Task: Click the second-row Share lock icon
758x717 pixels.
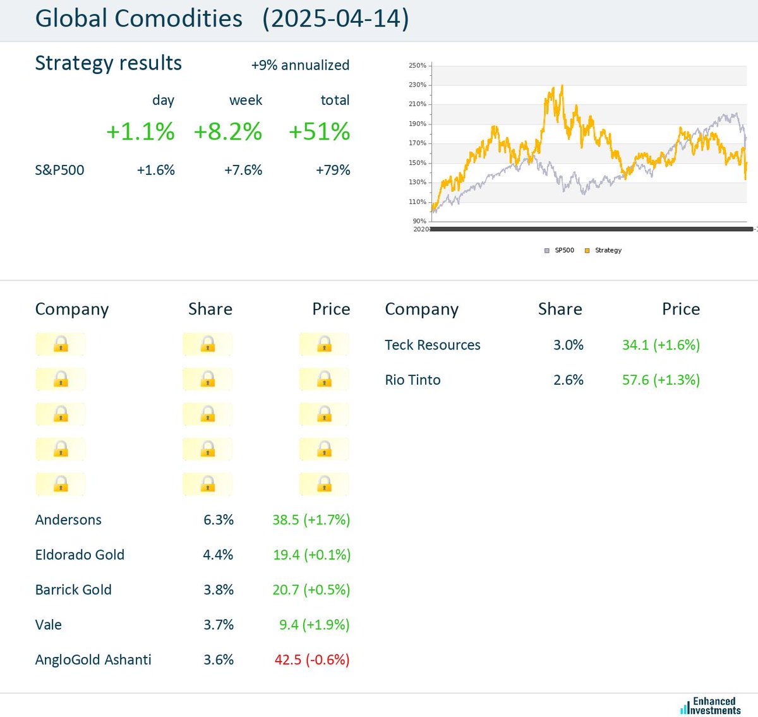Action: (x=208, y=379)
